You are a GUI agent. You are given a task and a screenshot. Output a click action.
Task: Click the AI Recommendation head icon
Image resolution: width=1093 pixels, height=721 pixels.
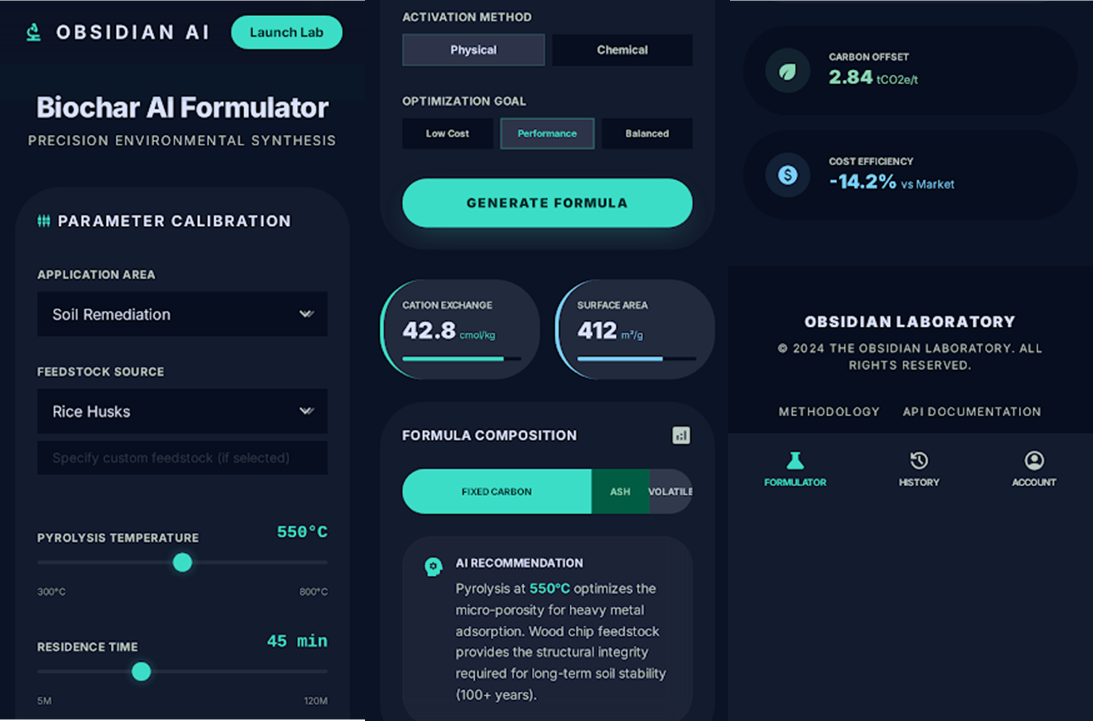coord(433,567)
